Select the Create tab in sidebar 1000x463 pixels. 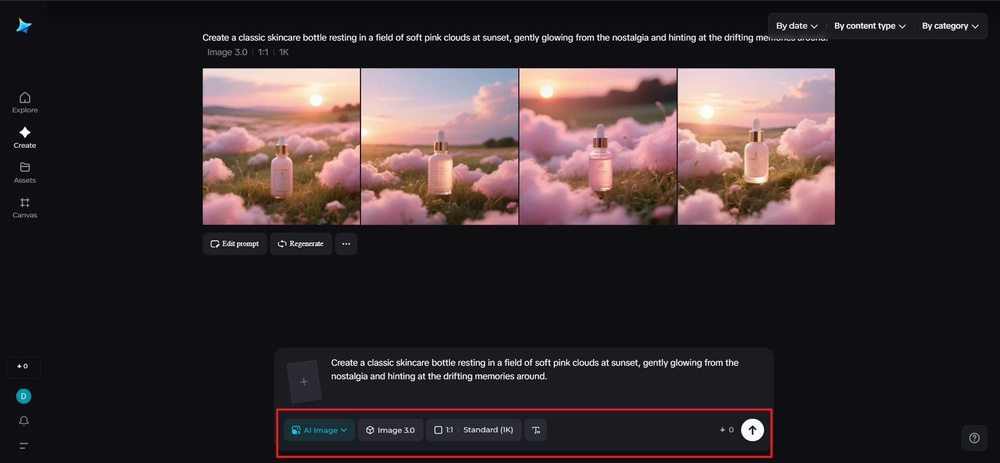coord(24,138)
